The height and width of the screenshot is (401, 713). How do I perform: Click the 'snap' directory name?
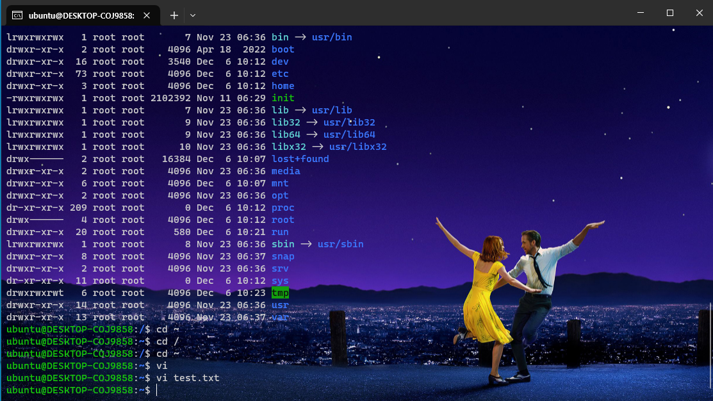pos(283,256)
